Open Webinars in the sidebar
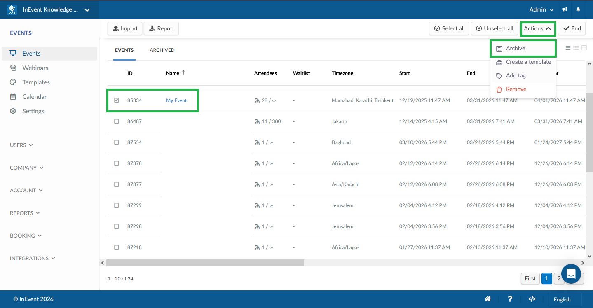This screenshot has width=593, height=308. 49,68
